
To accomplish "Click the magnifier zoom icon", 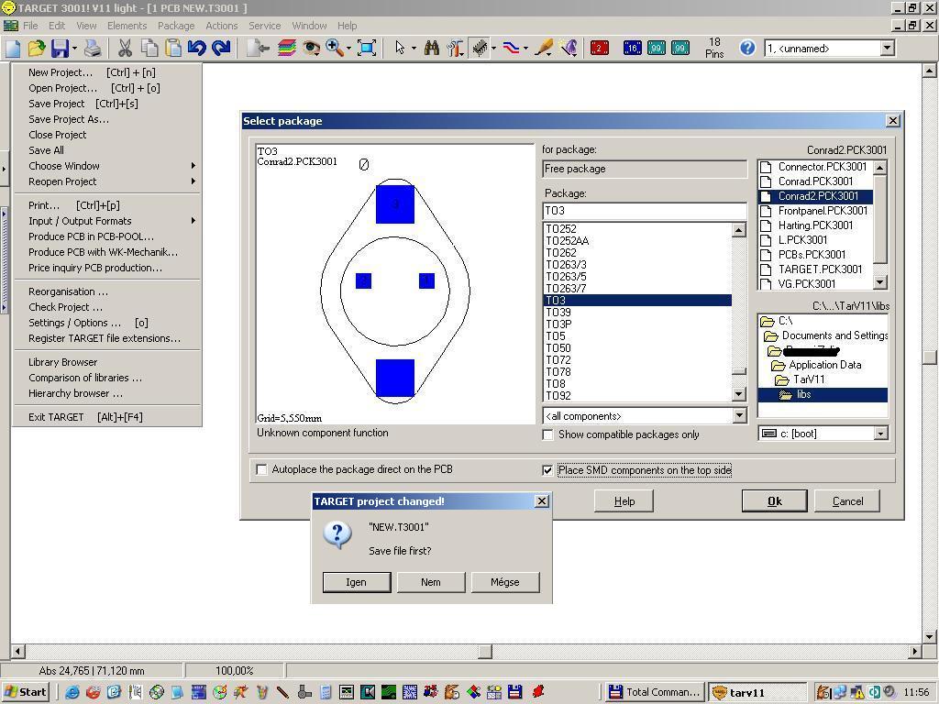I will point(334,48).
